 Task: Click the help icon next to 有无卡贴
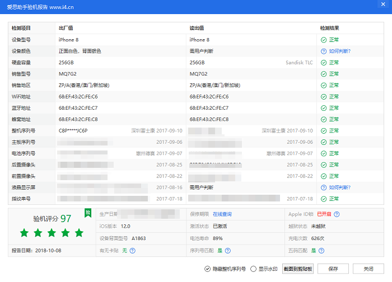click(x=133, y=251)
